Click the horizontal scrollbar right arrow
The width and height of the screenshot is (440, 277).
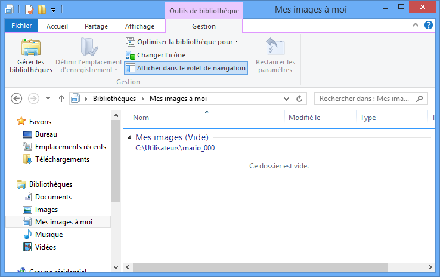pyautogui.click(x=430, y=267)
